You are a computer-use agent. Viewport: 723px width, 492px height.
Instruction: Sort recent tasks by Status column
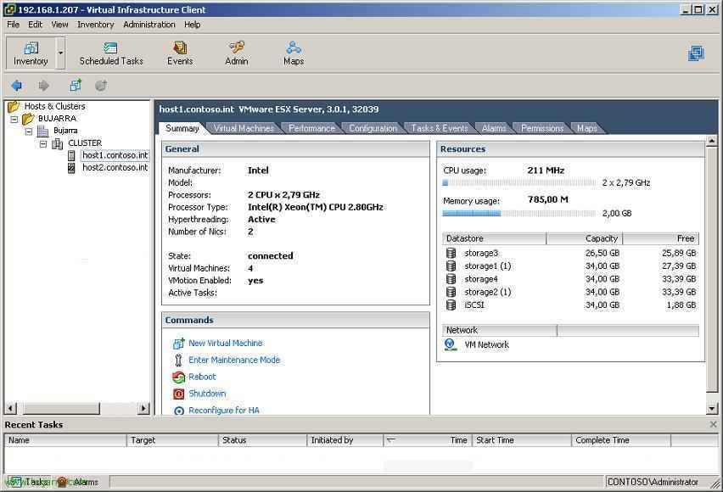click(262, 440)
